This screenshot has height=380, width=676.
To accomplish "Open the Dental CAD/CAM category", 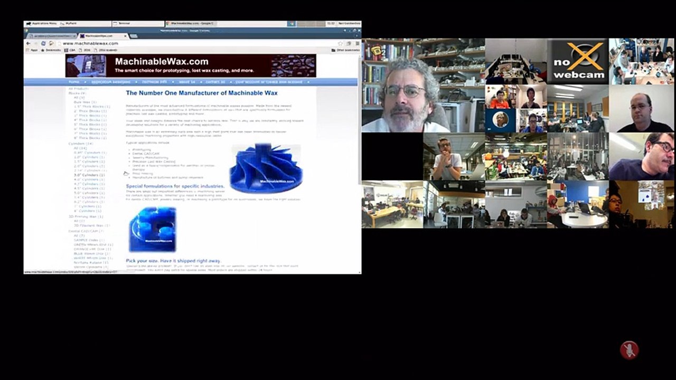I will pos(86,231).
